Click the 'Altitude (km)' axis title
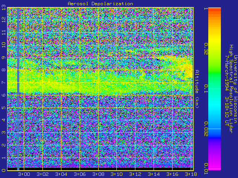238x178 pixels. coord(197,89)
